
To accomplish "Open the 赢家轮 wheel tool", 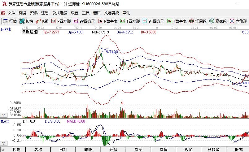I will tap(218, 21).
